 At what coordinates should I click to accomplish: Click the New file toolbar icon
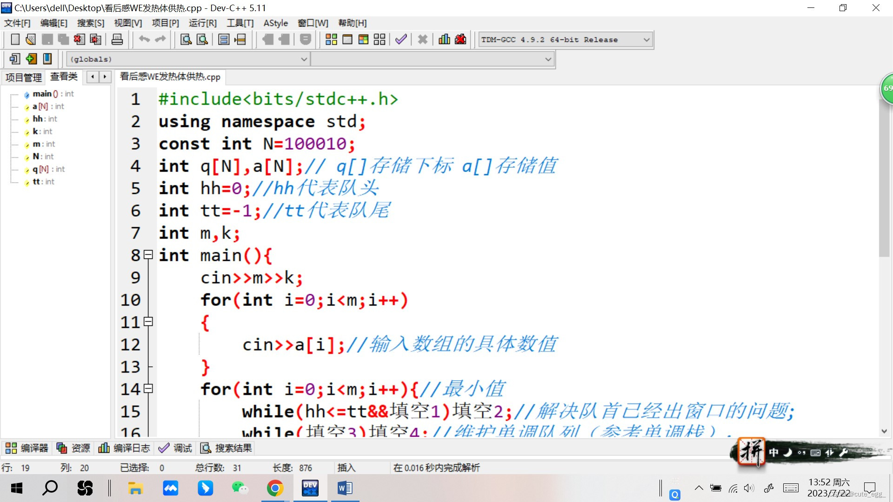point(15,40)
